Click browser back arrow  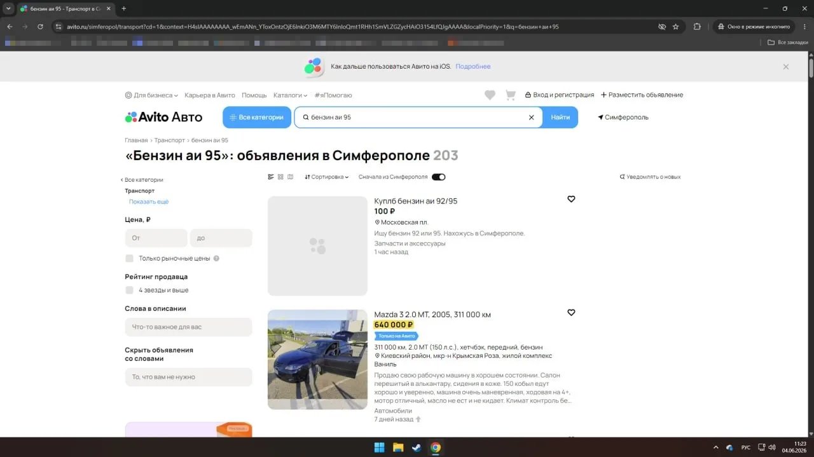(10, 27)
